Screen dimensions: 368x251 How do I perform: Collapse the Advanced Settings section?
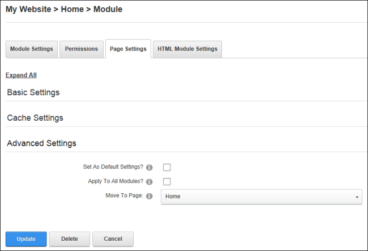pos(41,143)
